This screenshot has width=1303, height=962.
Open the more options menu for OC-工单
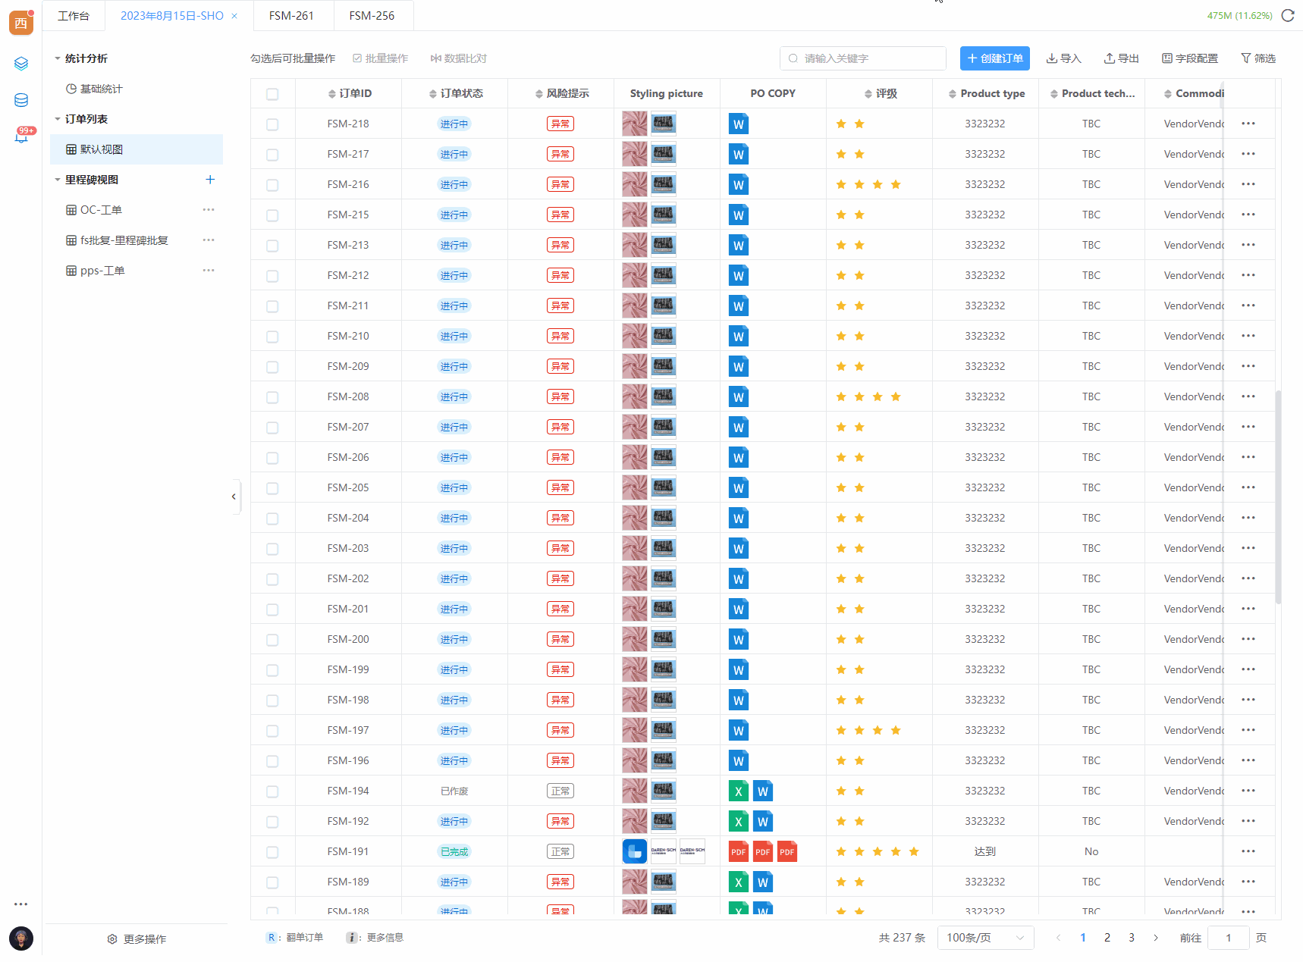(x=209, y=210)
